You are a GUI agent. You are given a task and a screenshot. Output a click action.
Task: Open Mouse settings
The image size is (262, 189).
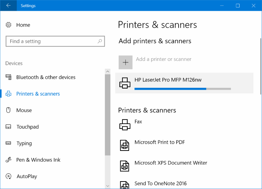tap(24, 110)
